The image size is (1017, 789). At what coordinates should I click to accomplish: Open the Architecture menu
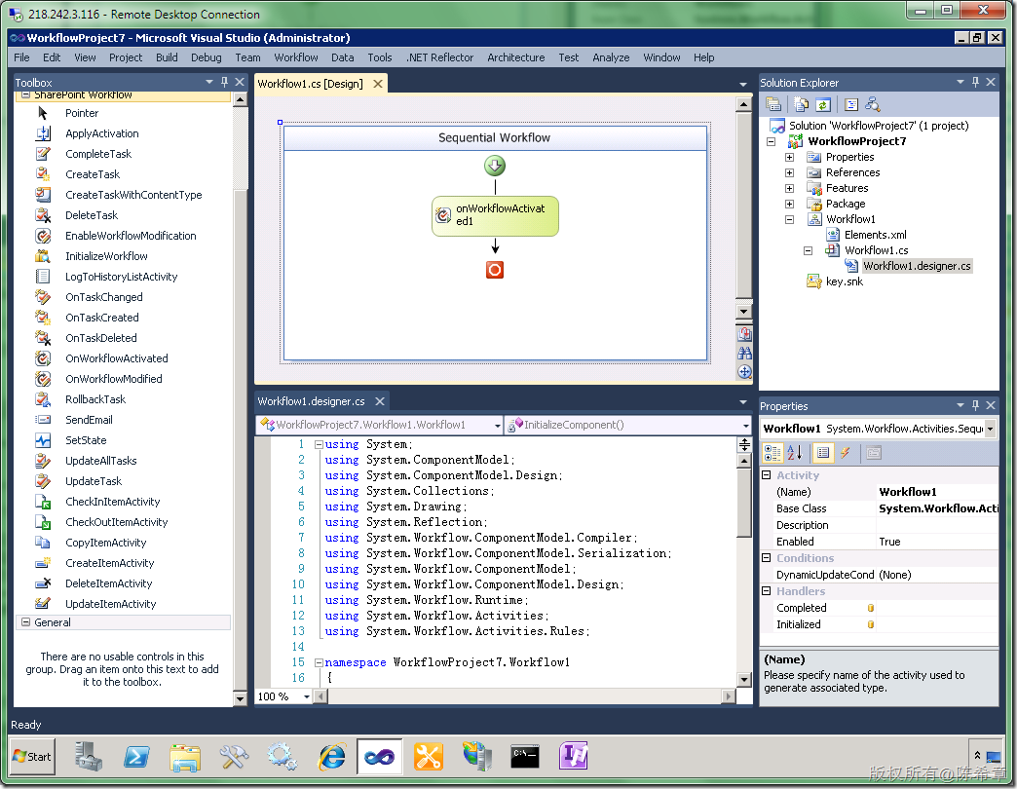(515, 57)
